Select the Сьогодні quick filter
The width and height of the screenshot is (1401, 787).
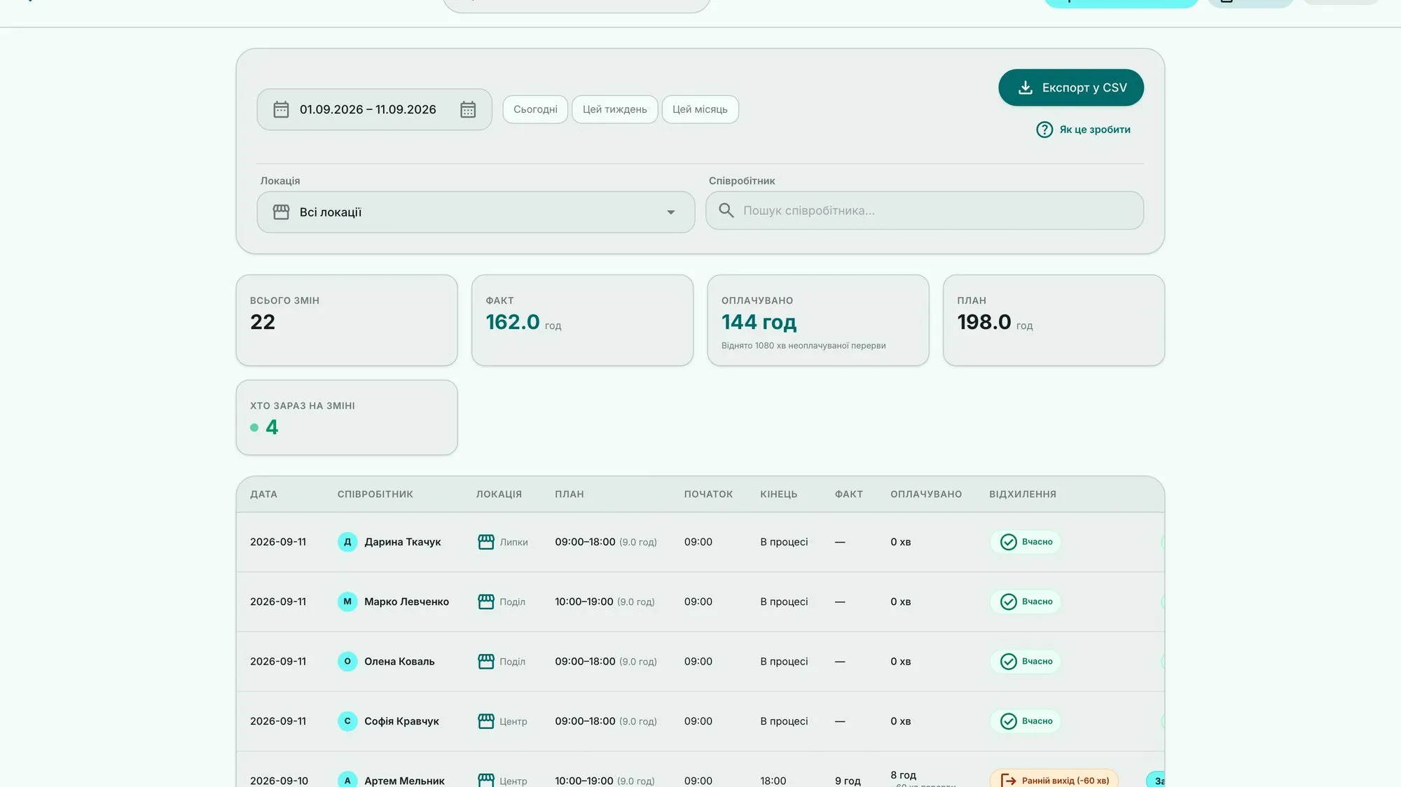pyautogui.click(x=535, y=109)
